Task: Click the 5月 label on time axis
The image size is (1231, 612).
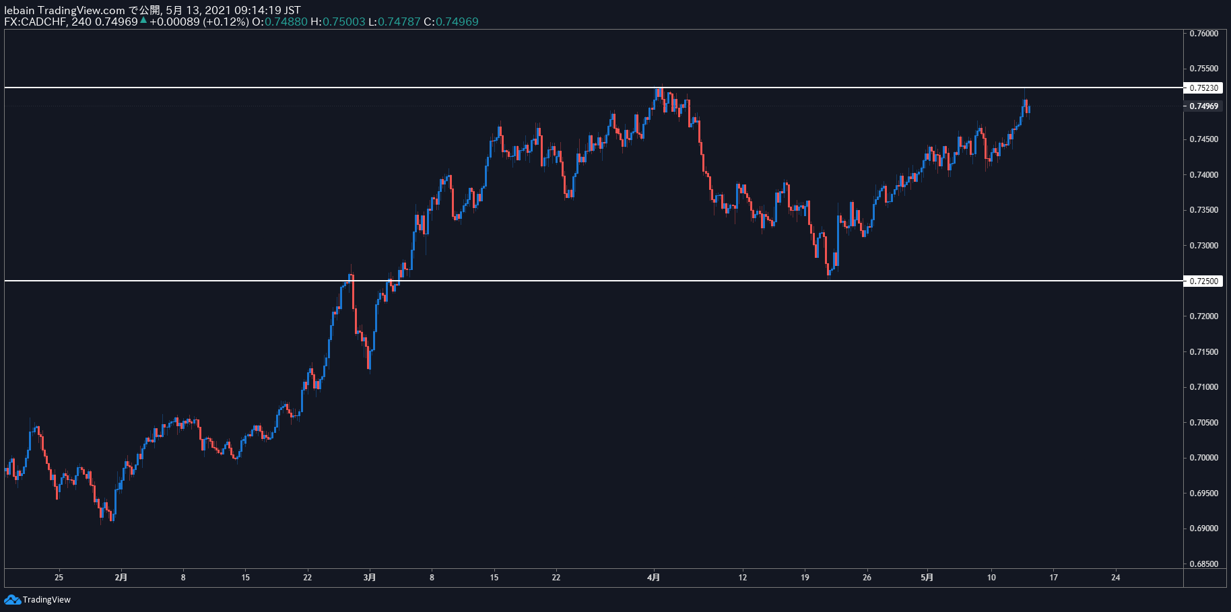Action: 927,577
